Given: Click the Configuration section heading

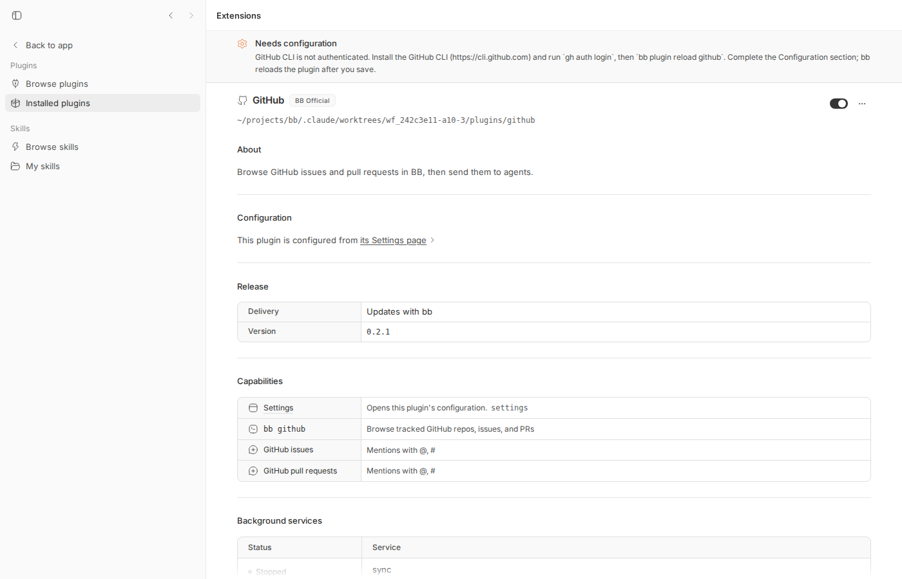Looking at the screenshot, I should coord(264,217).
